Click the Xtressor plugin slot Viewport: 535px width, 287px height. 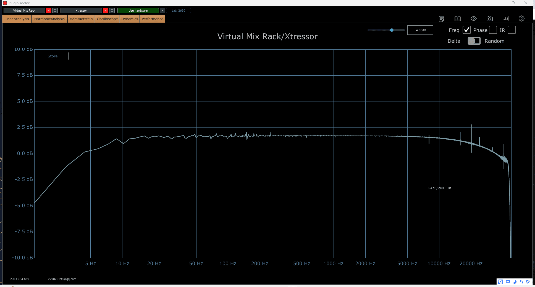(81, 10)
